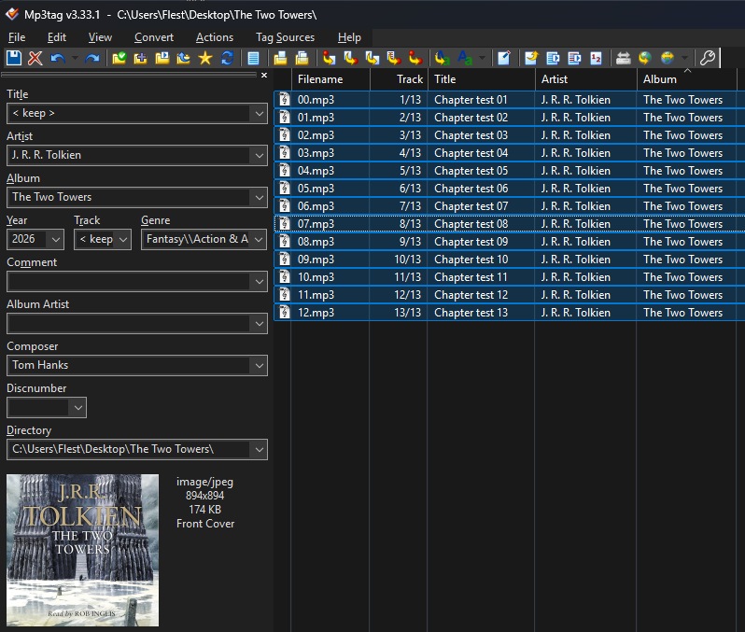Image resolution: width=745 pixels, height=632 pixels.
Task: Click the Two Towers cover art thumbnail
Action: coord(83,550)
